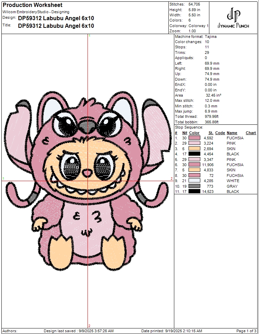Click the Stops value 11
The width and height of the screenshot is (259, 334).
[x=207, y=47]
